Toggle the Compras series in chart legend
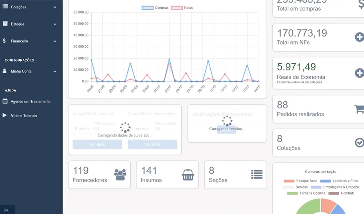 (x=155, y=8)
